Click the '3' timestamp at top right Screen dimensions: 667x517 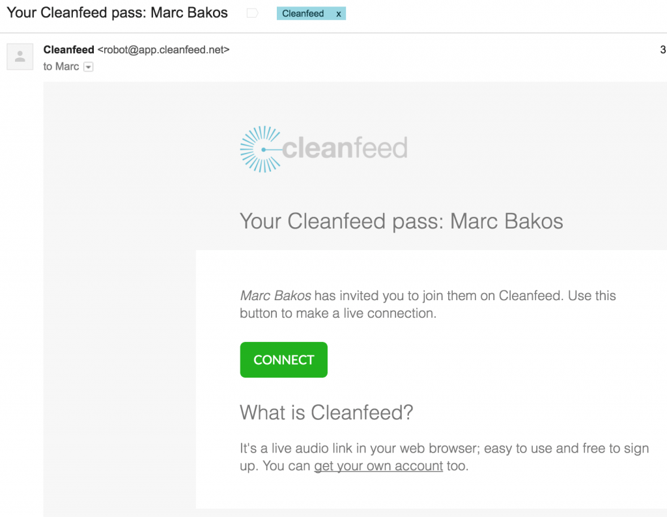[x=662, y=49]
